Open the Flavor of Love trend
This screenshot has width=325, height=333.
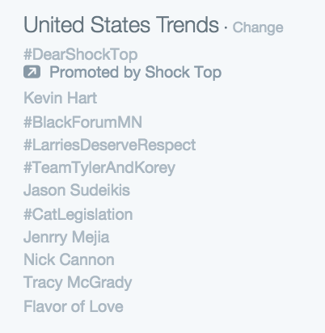coord(74,306)
